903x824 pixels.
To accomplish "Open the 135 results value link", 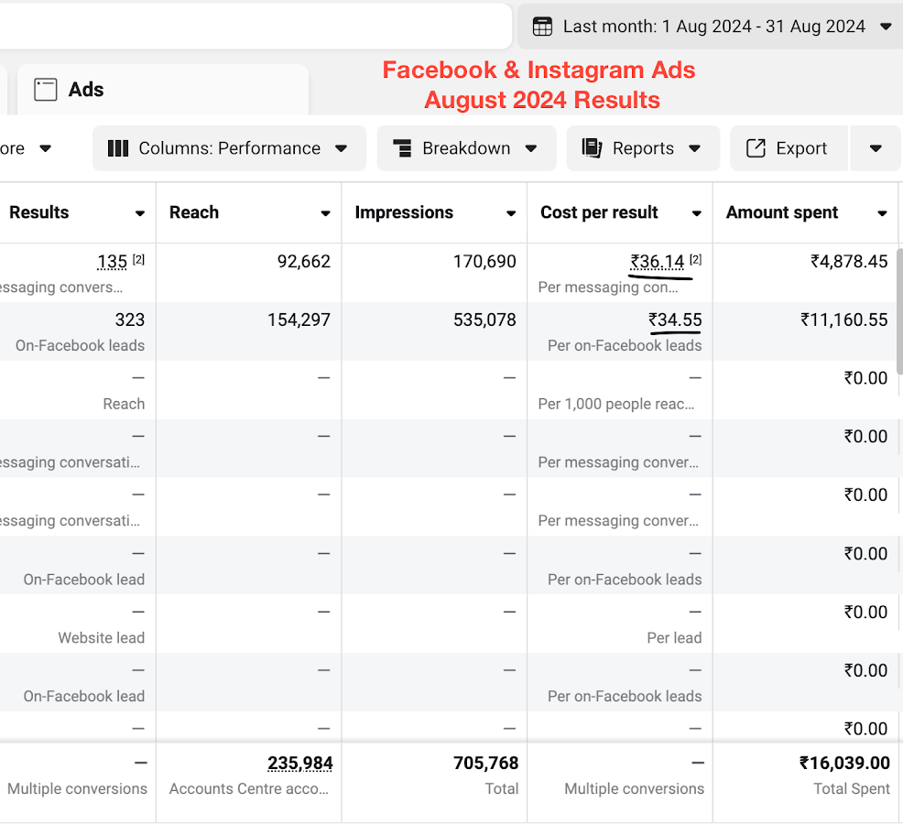I will tap(113, 262).
